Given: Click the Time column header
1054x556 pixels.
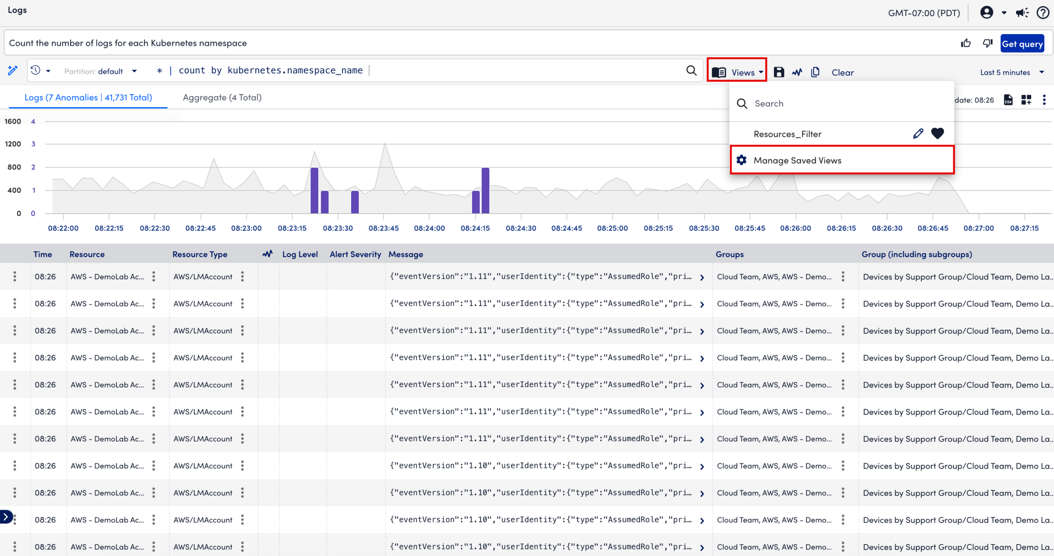Looking at the screenshot, I should pos(42,254).
